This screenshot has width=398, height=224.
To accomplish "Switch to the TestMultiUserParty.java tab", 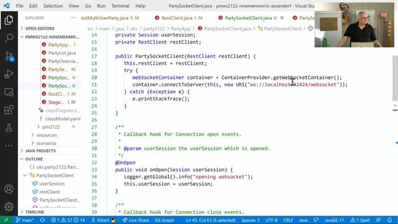I will pos(110,18).
